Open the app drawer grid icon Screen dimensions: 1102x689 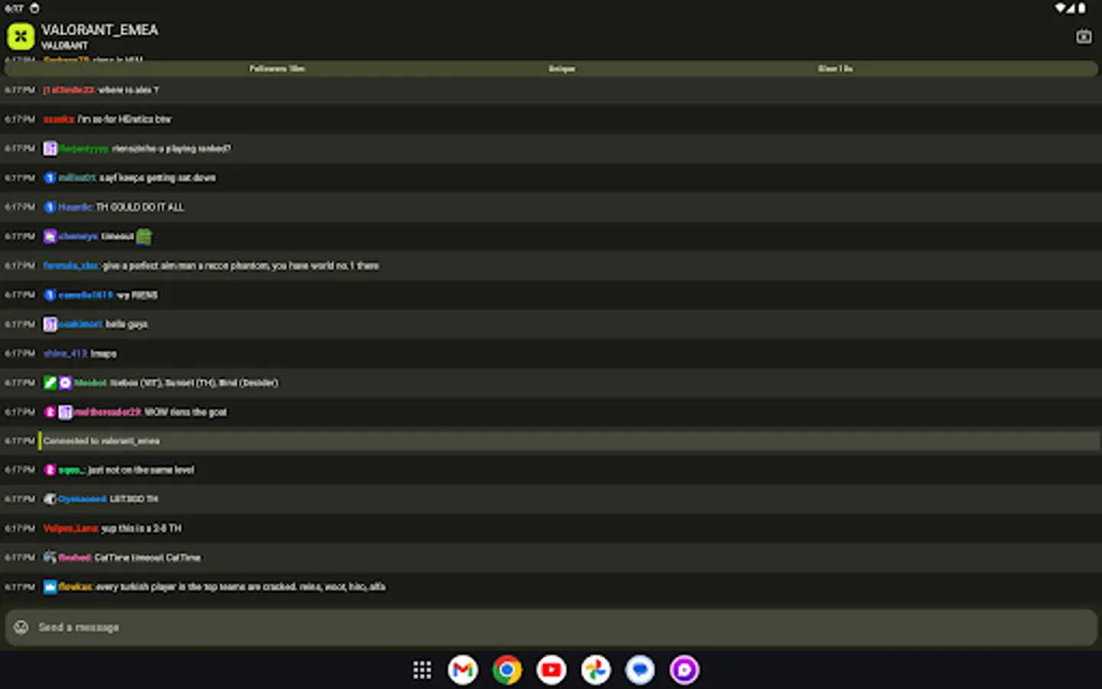point(422,670)
